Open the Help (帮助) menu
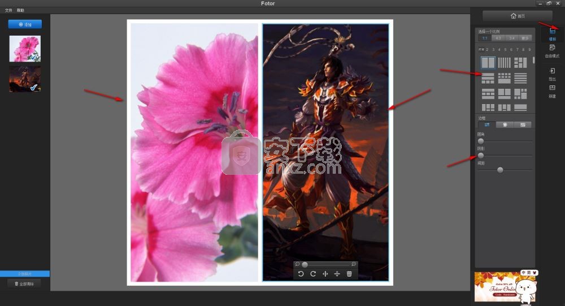The image size is (565, 306). (x=20, y=10)
